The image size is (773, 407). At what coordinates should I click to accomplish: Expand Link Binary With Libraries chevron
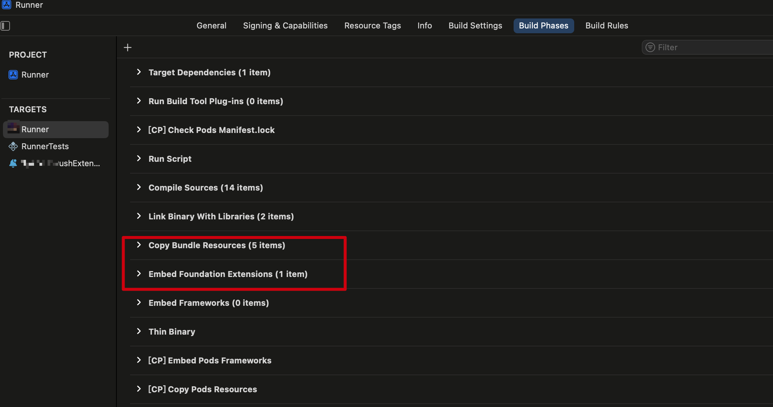pyautogui.click(x=139, y=216)
